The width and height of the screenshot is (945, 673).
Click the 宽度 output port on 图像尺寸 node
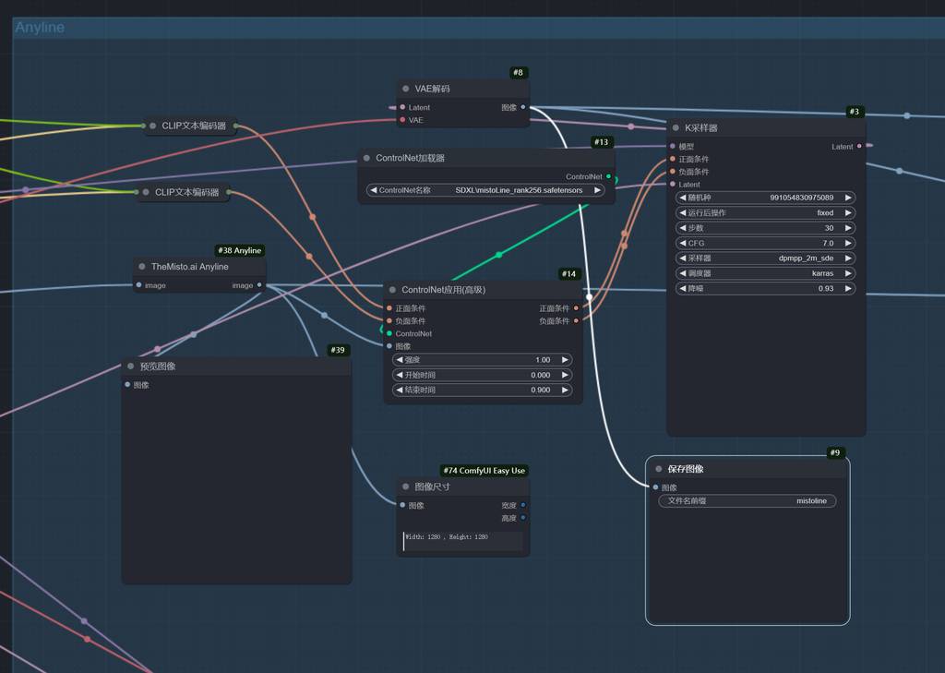click(523, 505)
